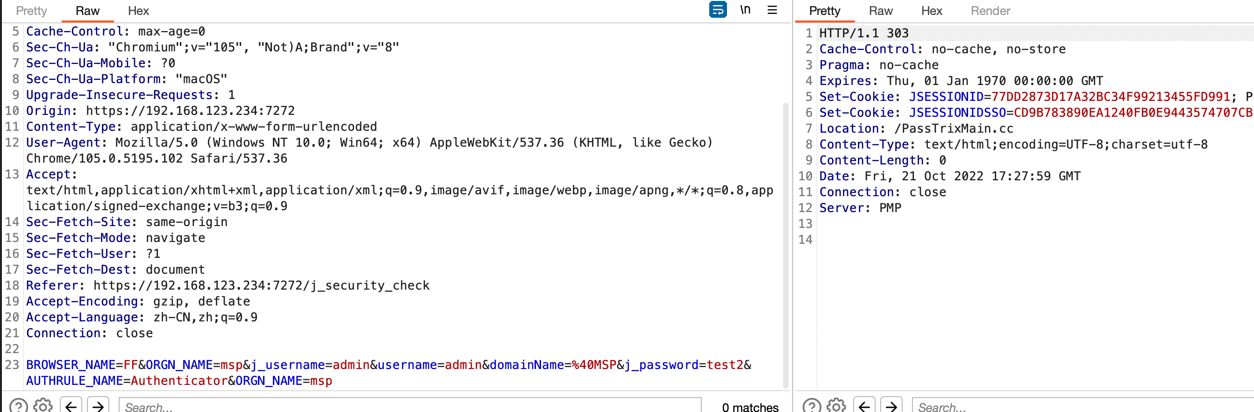
Task: Open the request panel hamburger menu
Action: click(x=772, y=10)
